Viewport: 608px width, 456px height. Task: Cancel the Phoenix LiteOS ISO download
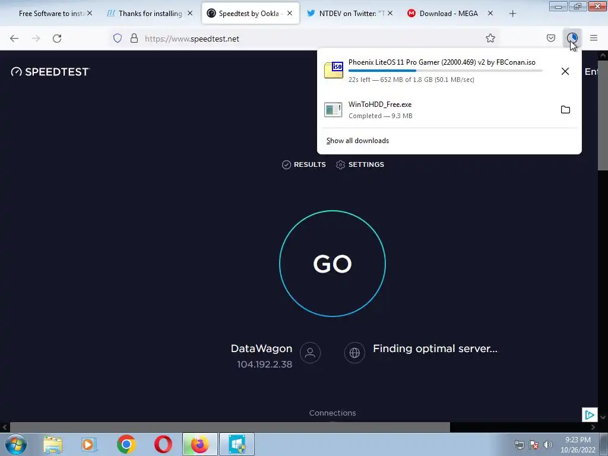pos(565,71)
